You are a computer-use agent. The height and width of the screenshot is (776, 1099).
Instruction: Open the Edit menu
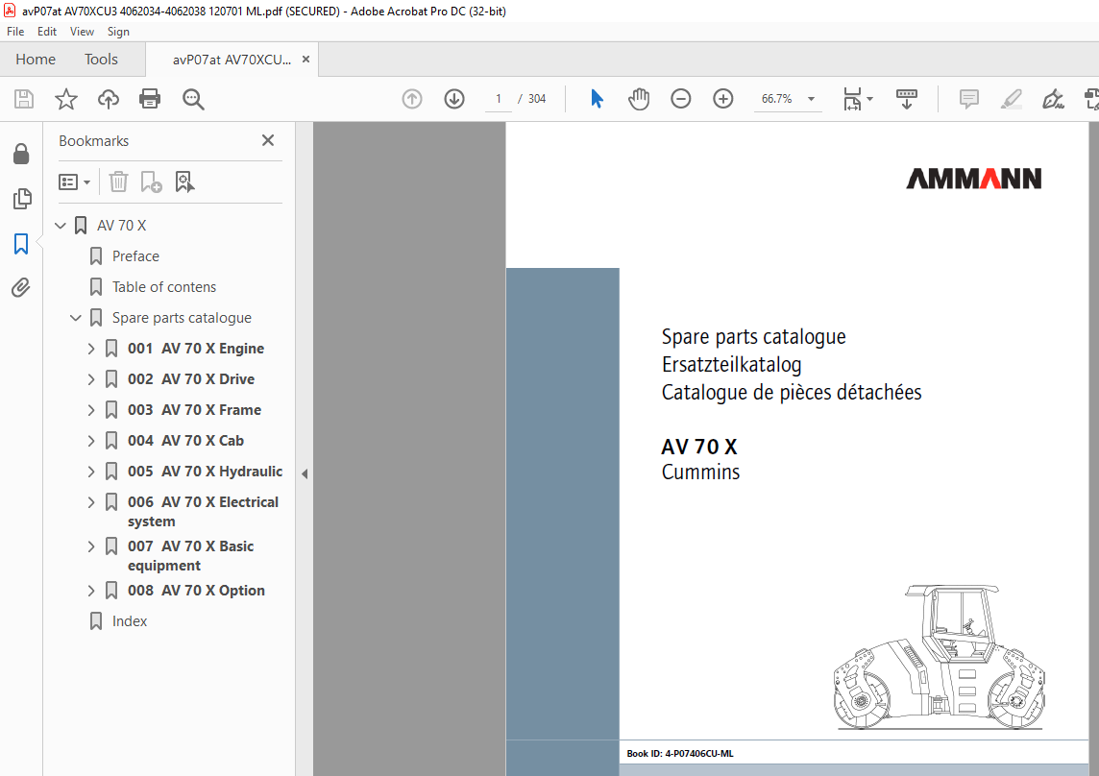(47, 32)
